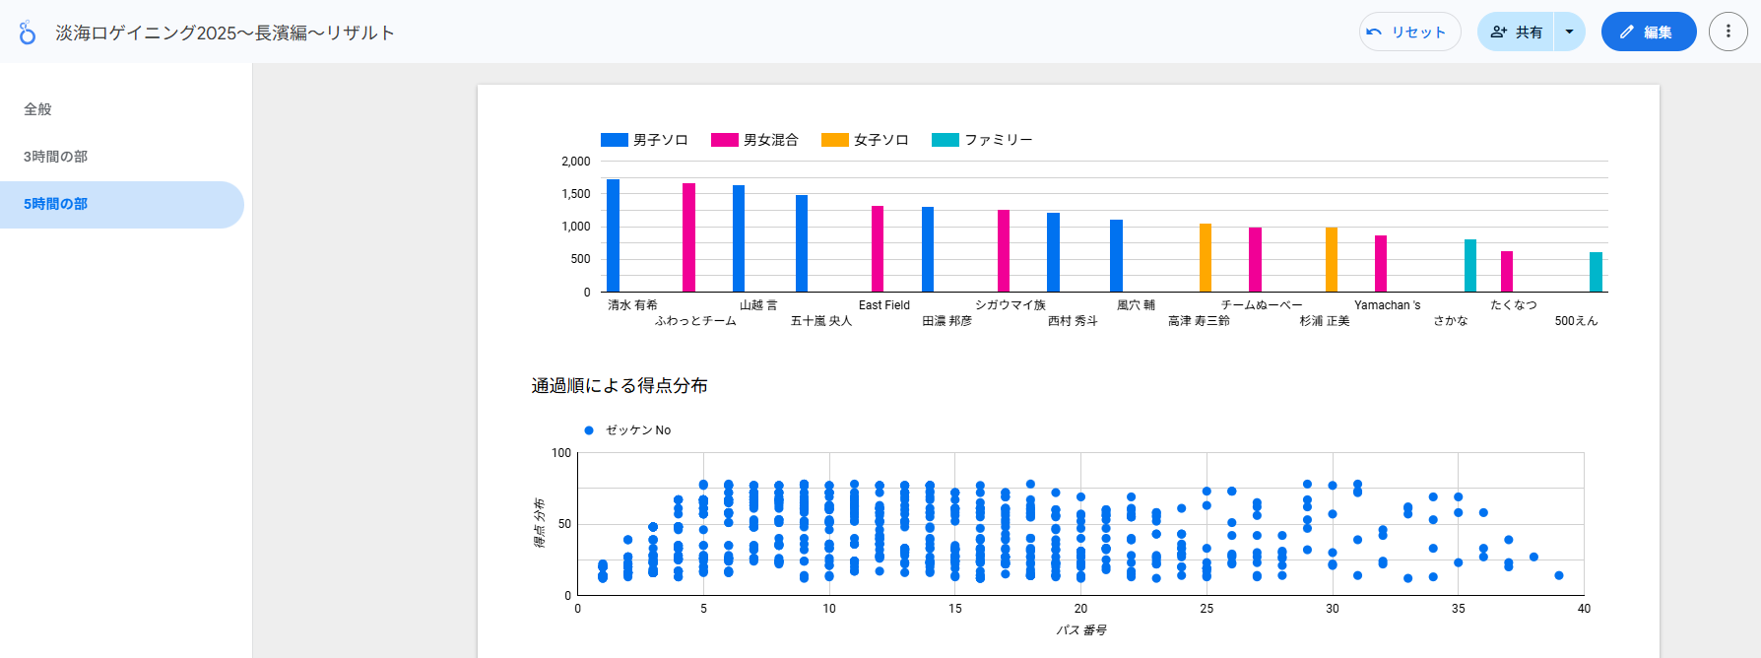Click the pink bar for ふわっとチーム

[688, 238]
